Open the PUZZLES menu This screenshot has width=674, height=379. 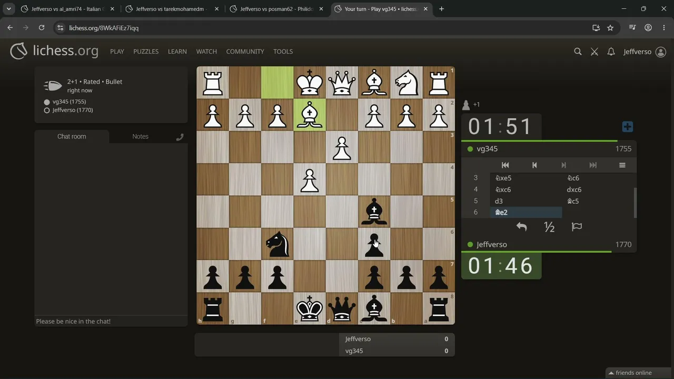click(x=146, y=52)
